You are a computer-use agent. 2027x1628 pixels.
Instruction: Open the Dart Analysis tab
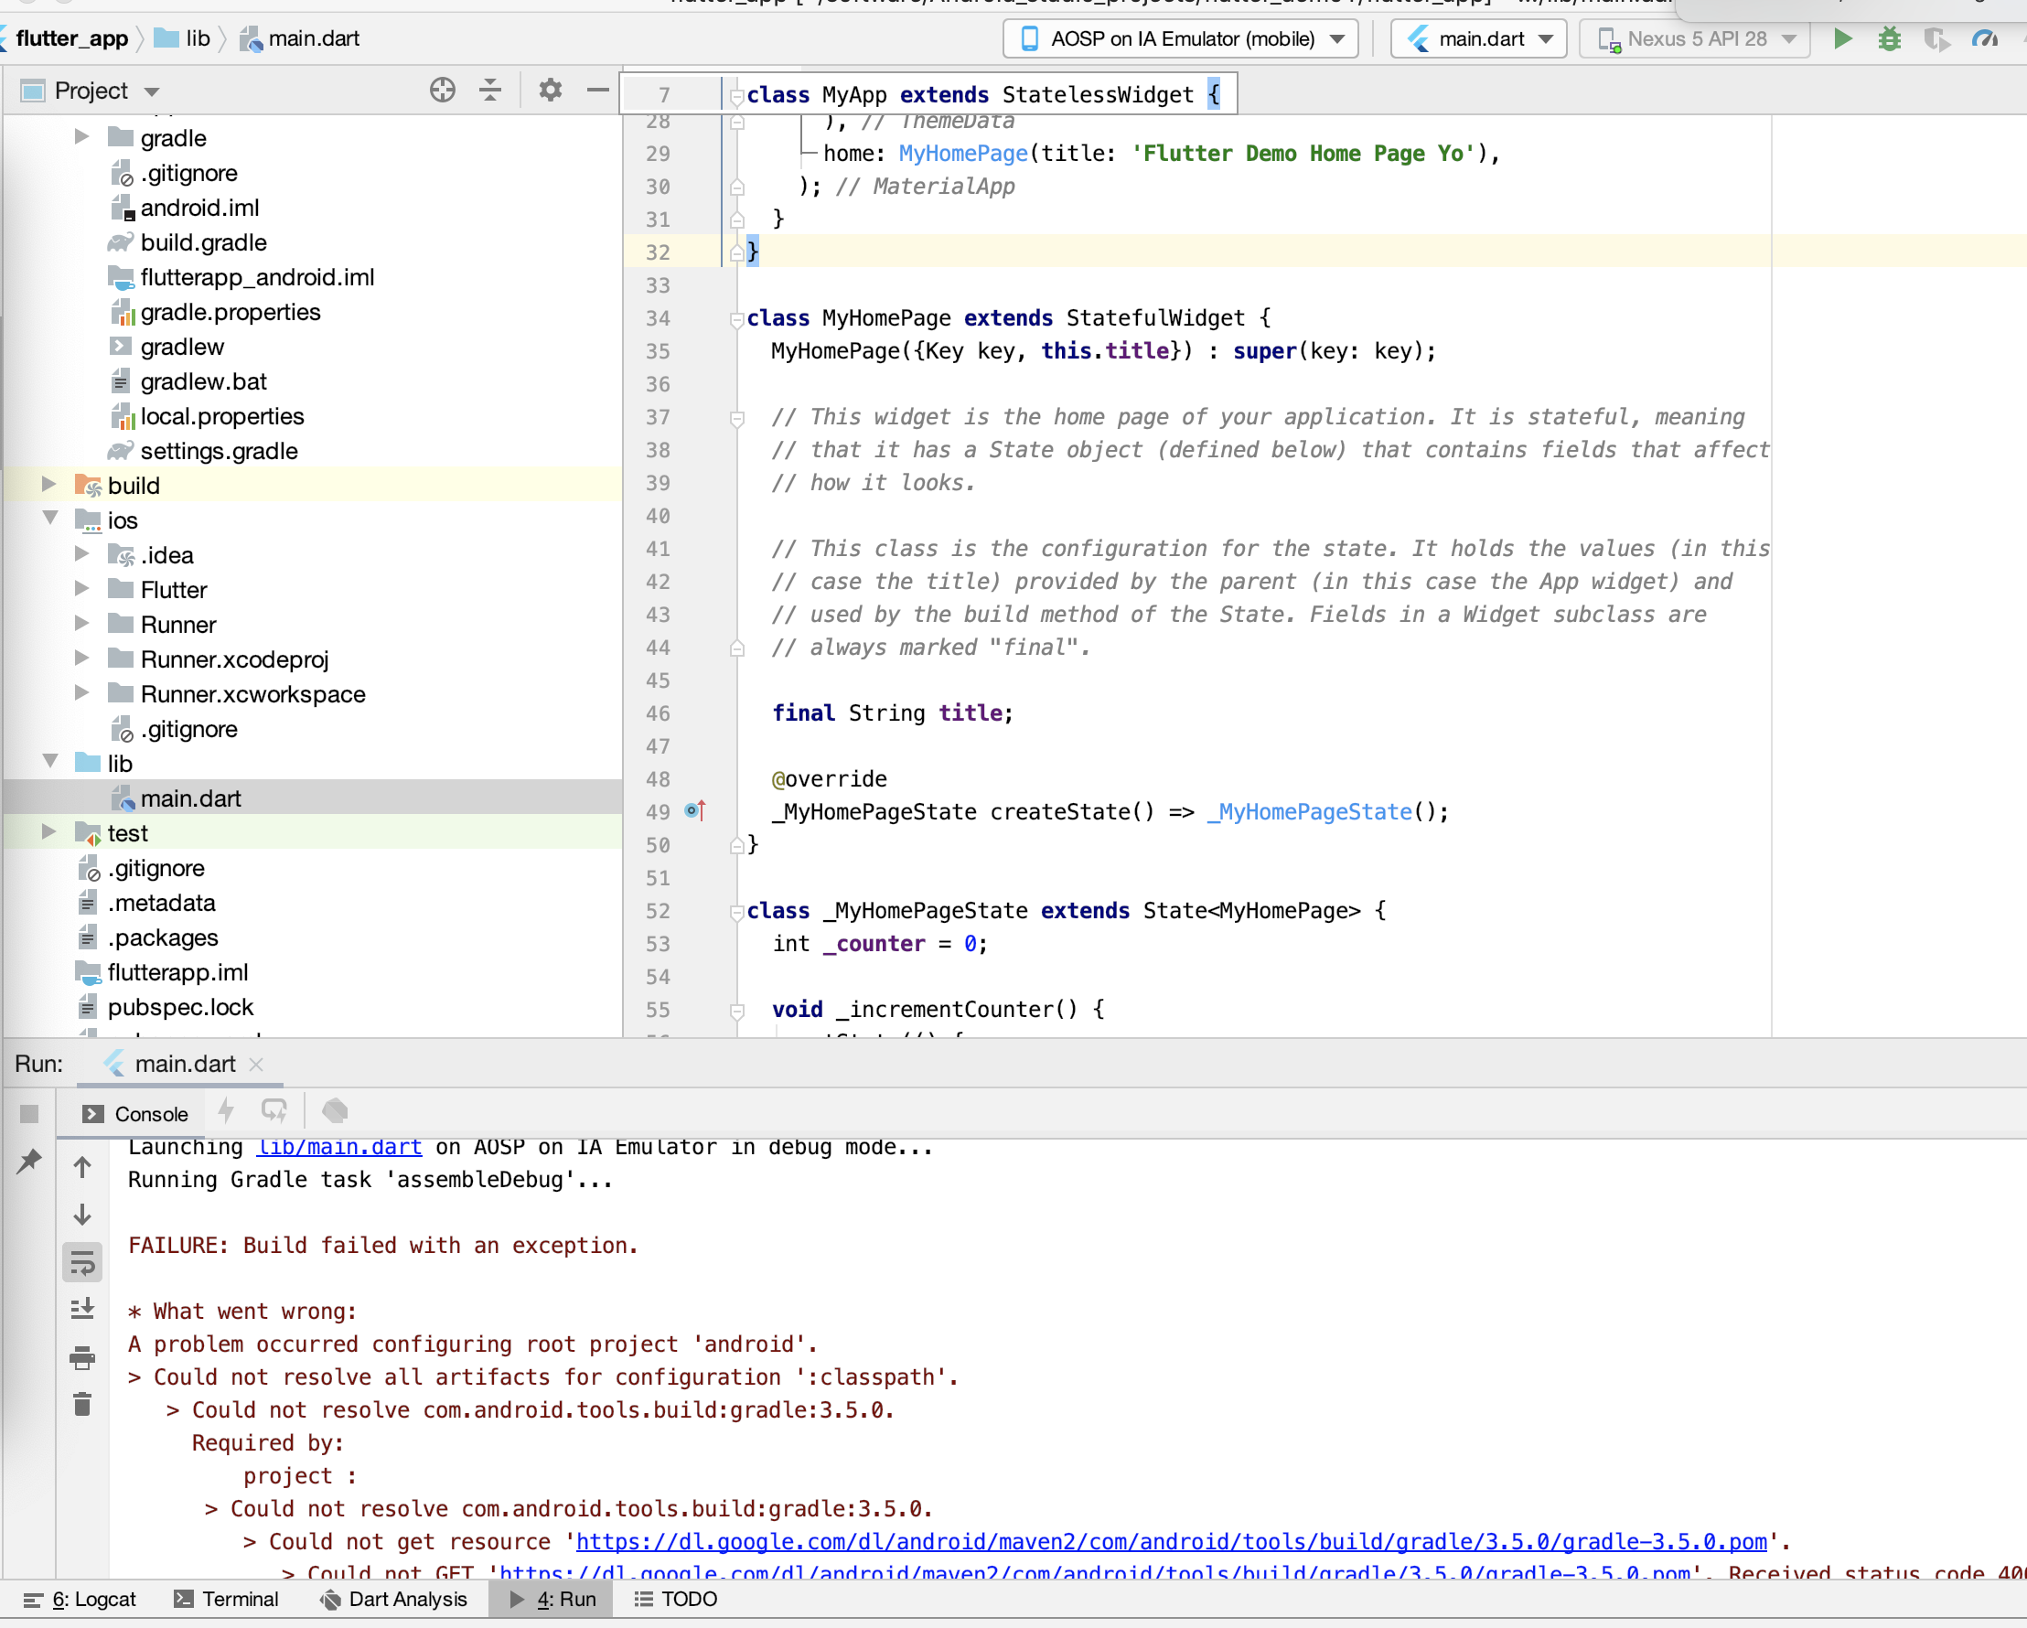tap(394, 1600)
